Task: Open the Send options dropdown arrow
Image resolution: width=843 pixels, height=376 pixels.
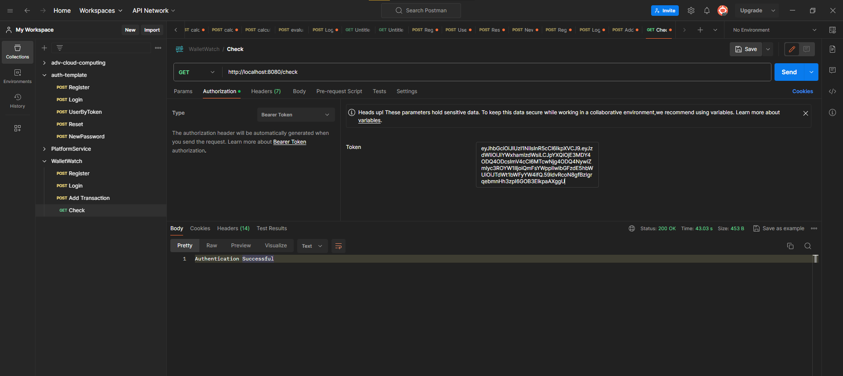Action: [811, 72]
